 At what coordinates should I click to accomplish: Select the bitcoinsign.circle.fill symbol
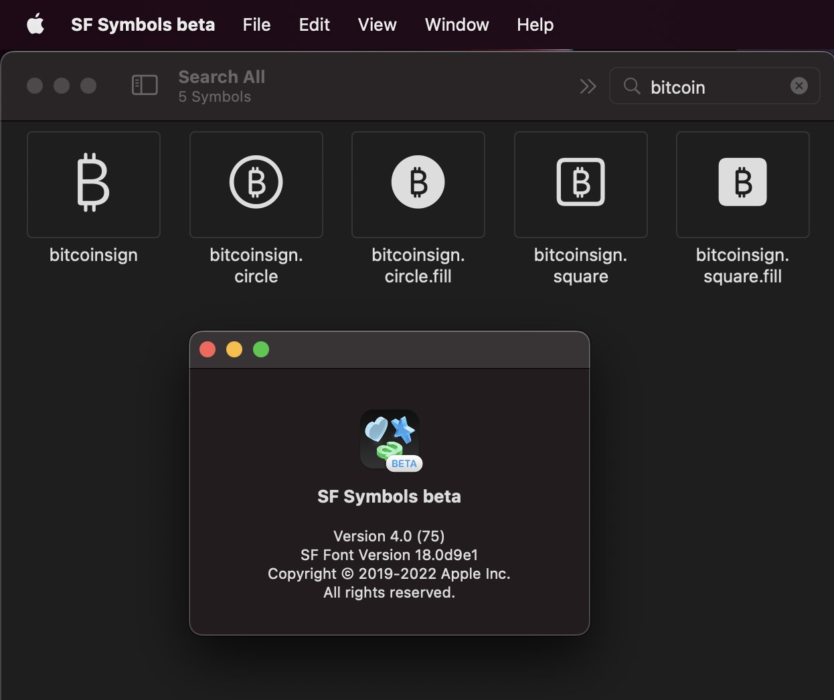click(x=418, y=185)
